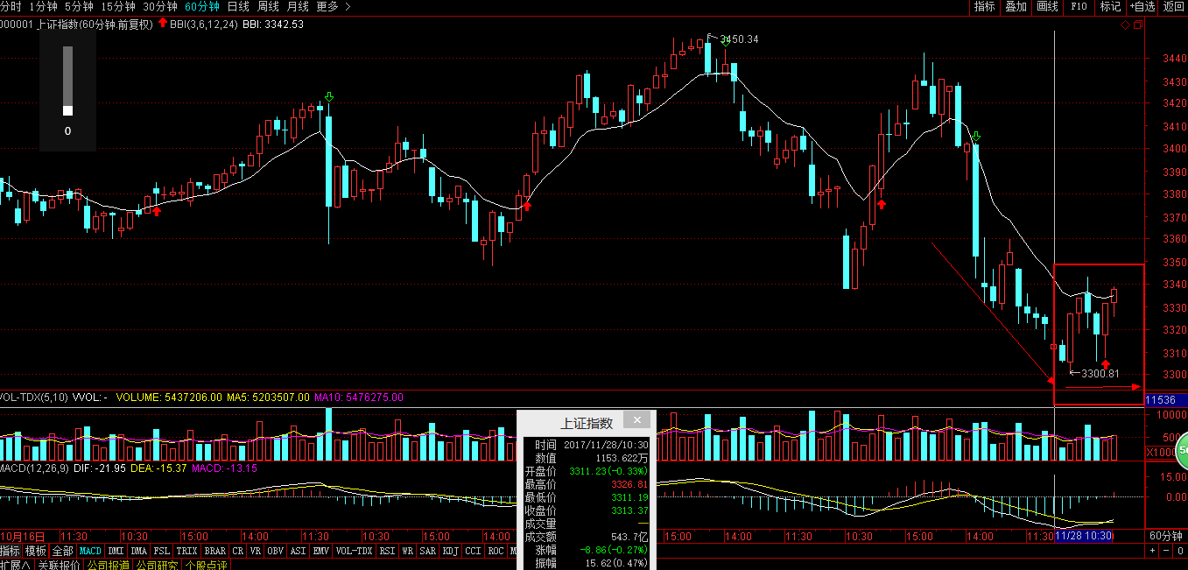Switch the indicator to KDJ
The width and height of the screenshot is (1188, 570).
click(x=450, y=552)
